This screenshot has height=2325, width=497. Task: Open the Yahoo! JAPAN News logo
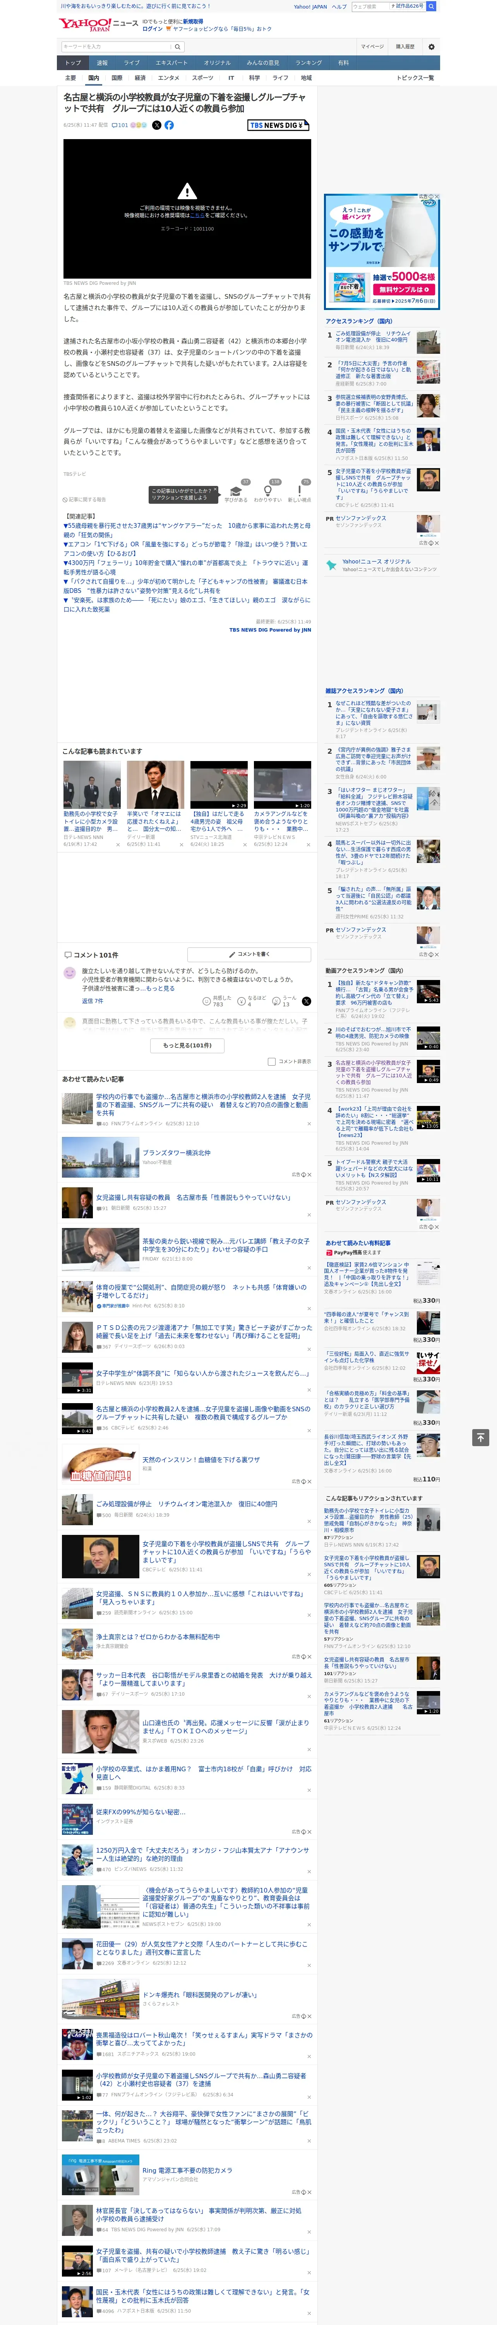click(x=99, y=24)
